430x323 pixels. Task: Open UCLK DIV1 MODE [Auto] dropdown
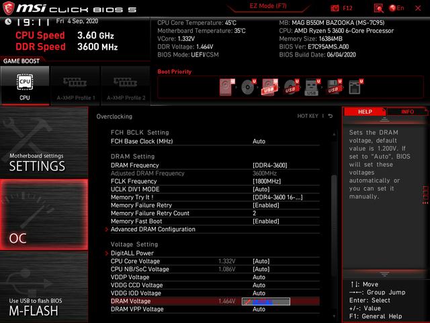pos(261,189)
